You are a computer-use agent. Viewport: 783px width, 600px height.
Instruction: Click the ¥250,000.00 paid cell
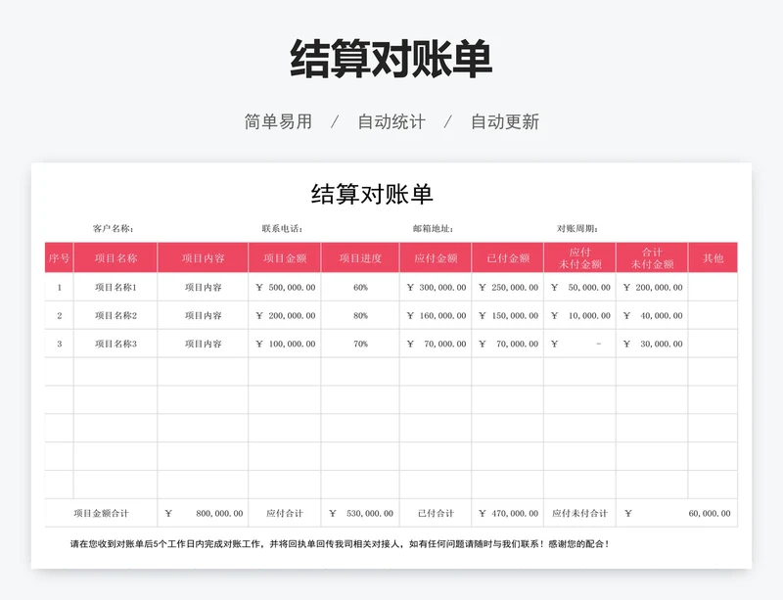pos(507,287)
